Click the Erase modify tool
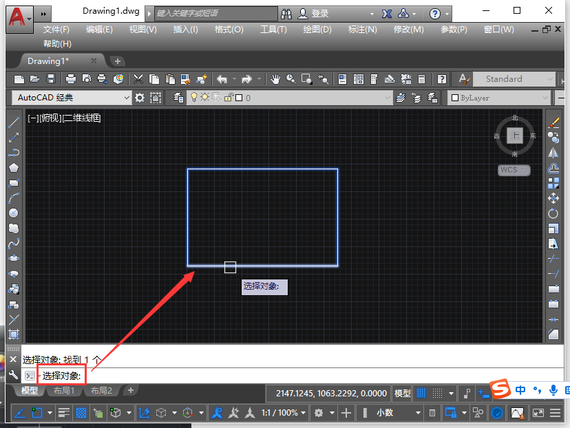 (553, 122)
